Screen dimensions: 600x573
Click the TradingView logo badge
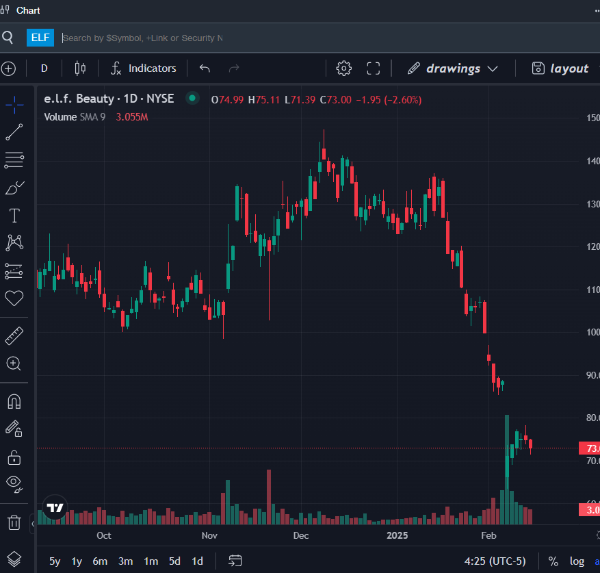click(x=55, y=508)
